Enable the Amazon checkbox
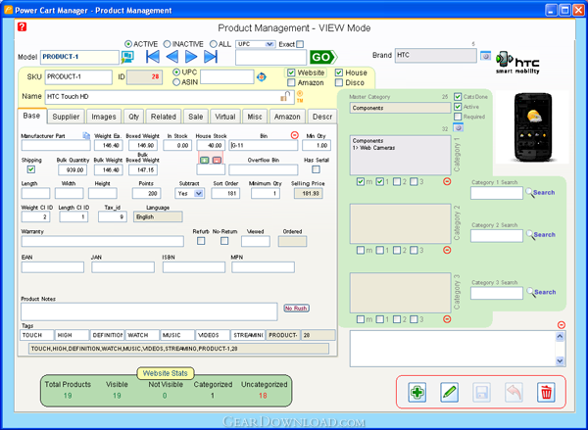588x430 pixels. click(291, 82)
